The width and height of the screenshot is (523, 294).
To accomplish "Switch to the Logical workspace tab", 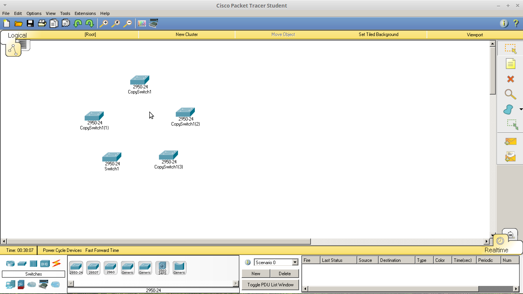I will 17,35.
